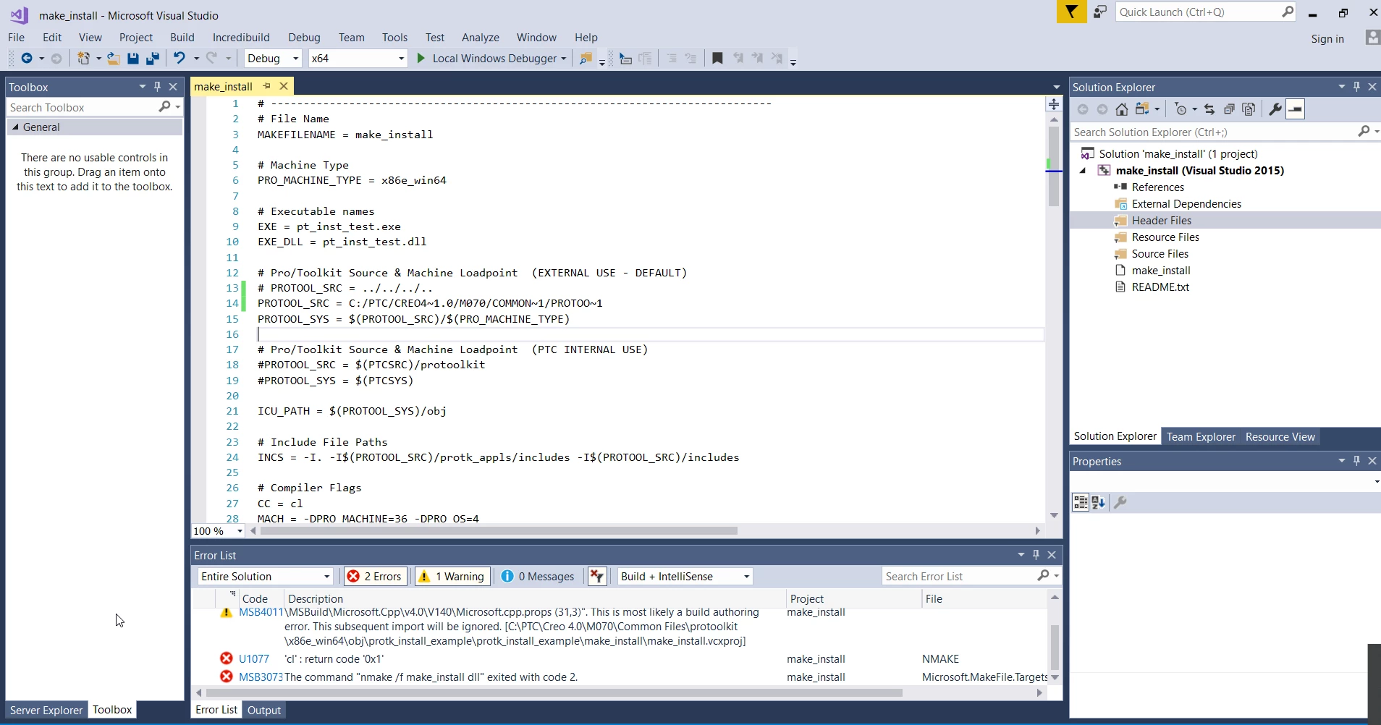Open the Incredibuild menu

tap(241, 38)
